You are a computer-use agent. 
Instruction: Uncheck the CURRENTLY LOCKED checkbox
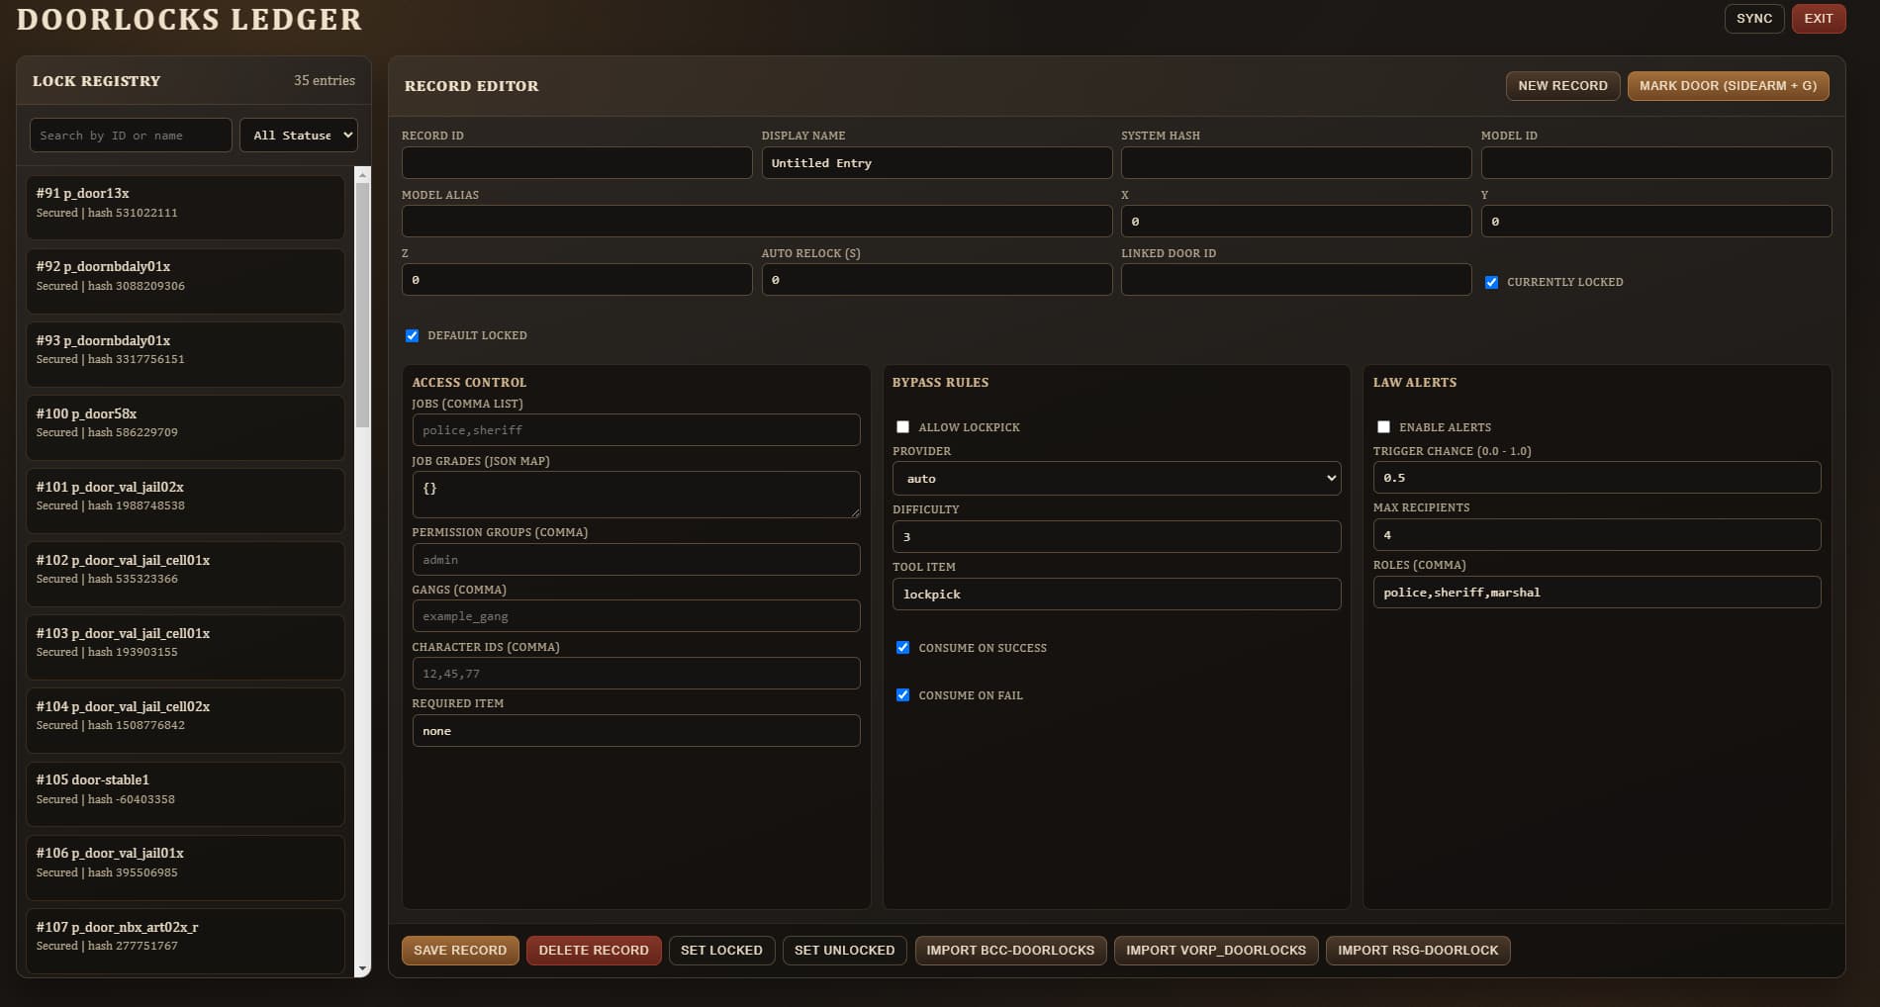click(x=1491, y=282)
